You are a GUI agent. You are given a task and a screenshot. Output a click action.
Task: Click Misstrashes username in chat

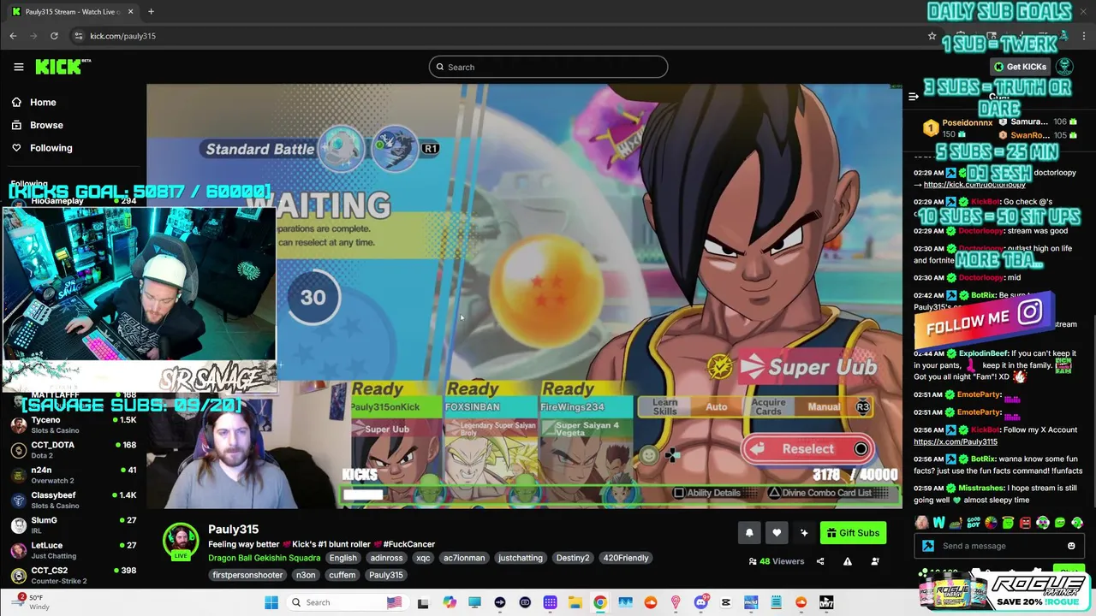pos(982,488)
